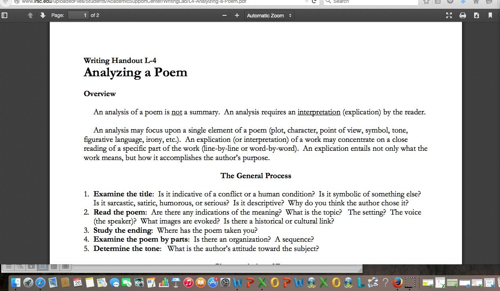
Task: Click 'Read the poem' bold text
Action: click(120, 212)
